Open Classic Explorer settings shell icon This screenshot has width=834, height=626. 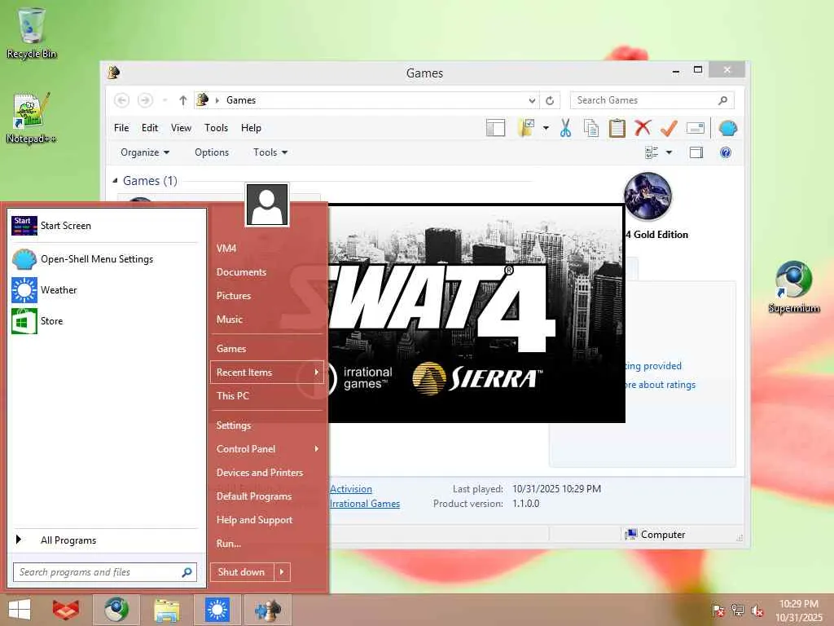[x=727, y=128]
